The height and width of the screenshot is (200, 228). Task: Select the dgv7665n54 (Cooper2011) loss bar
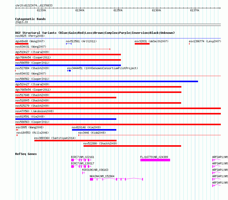(98, 92)
